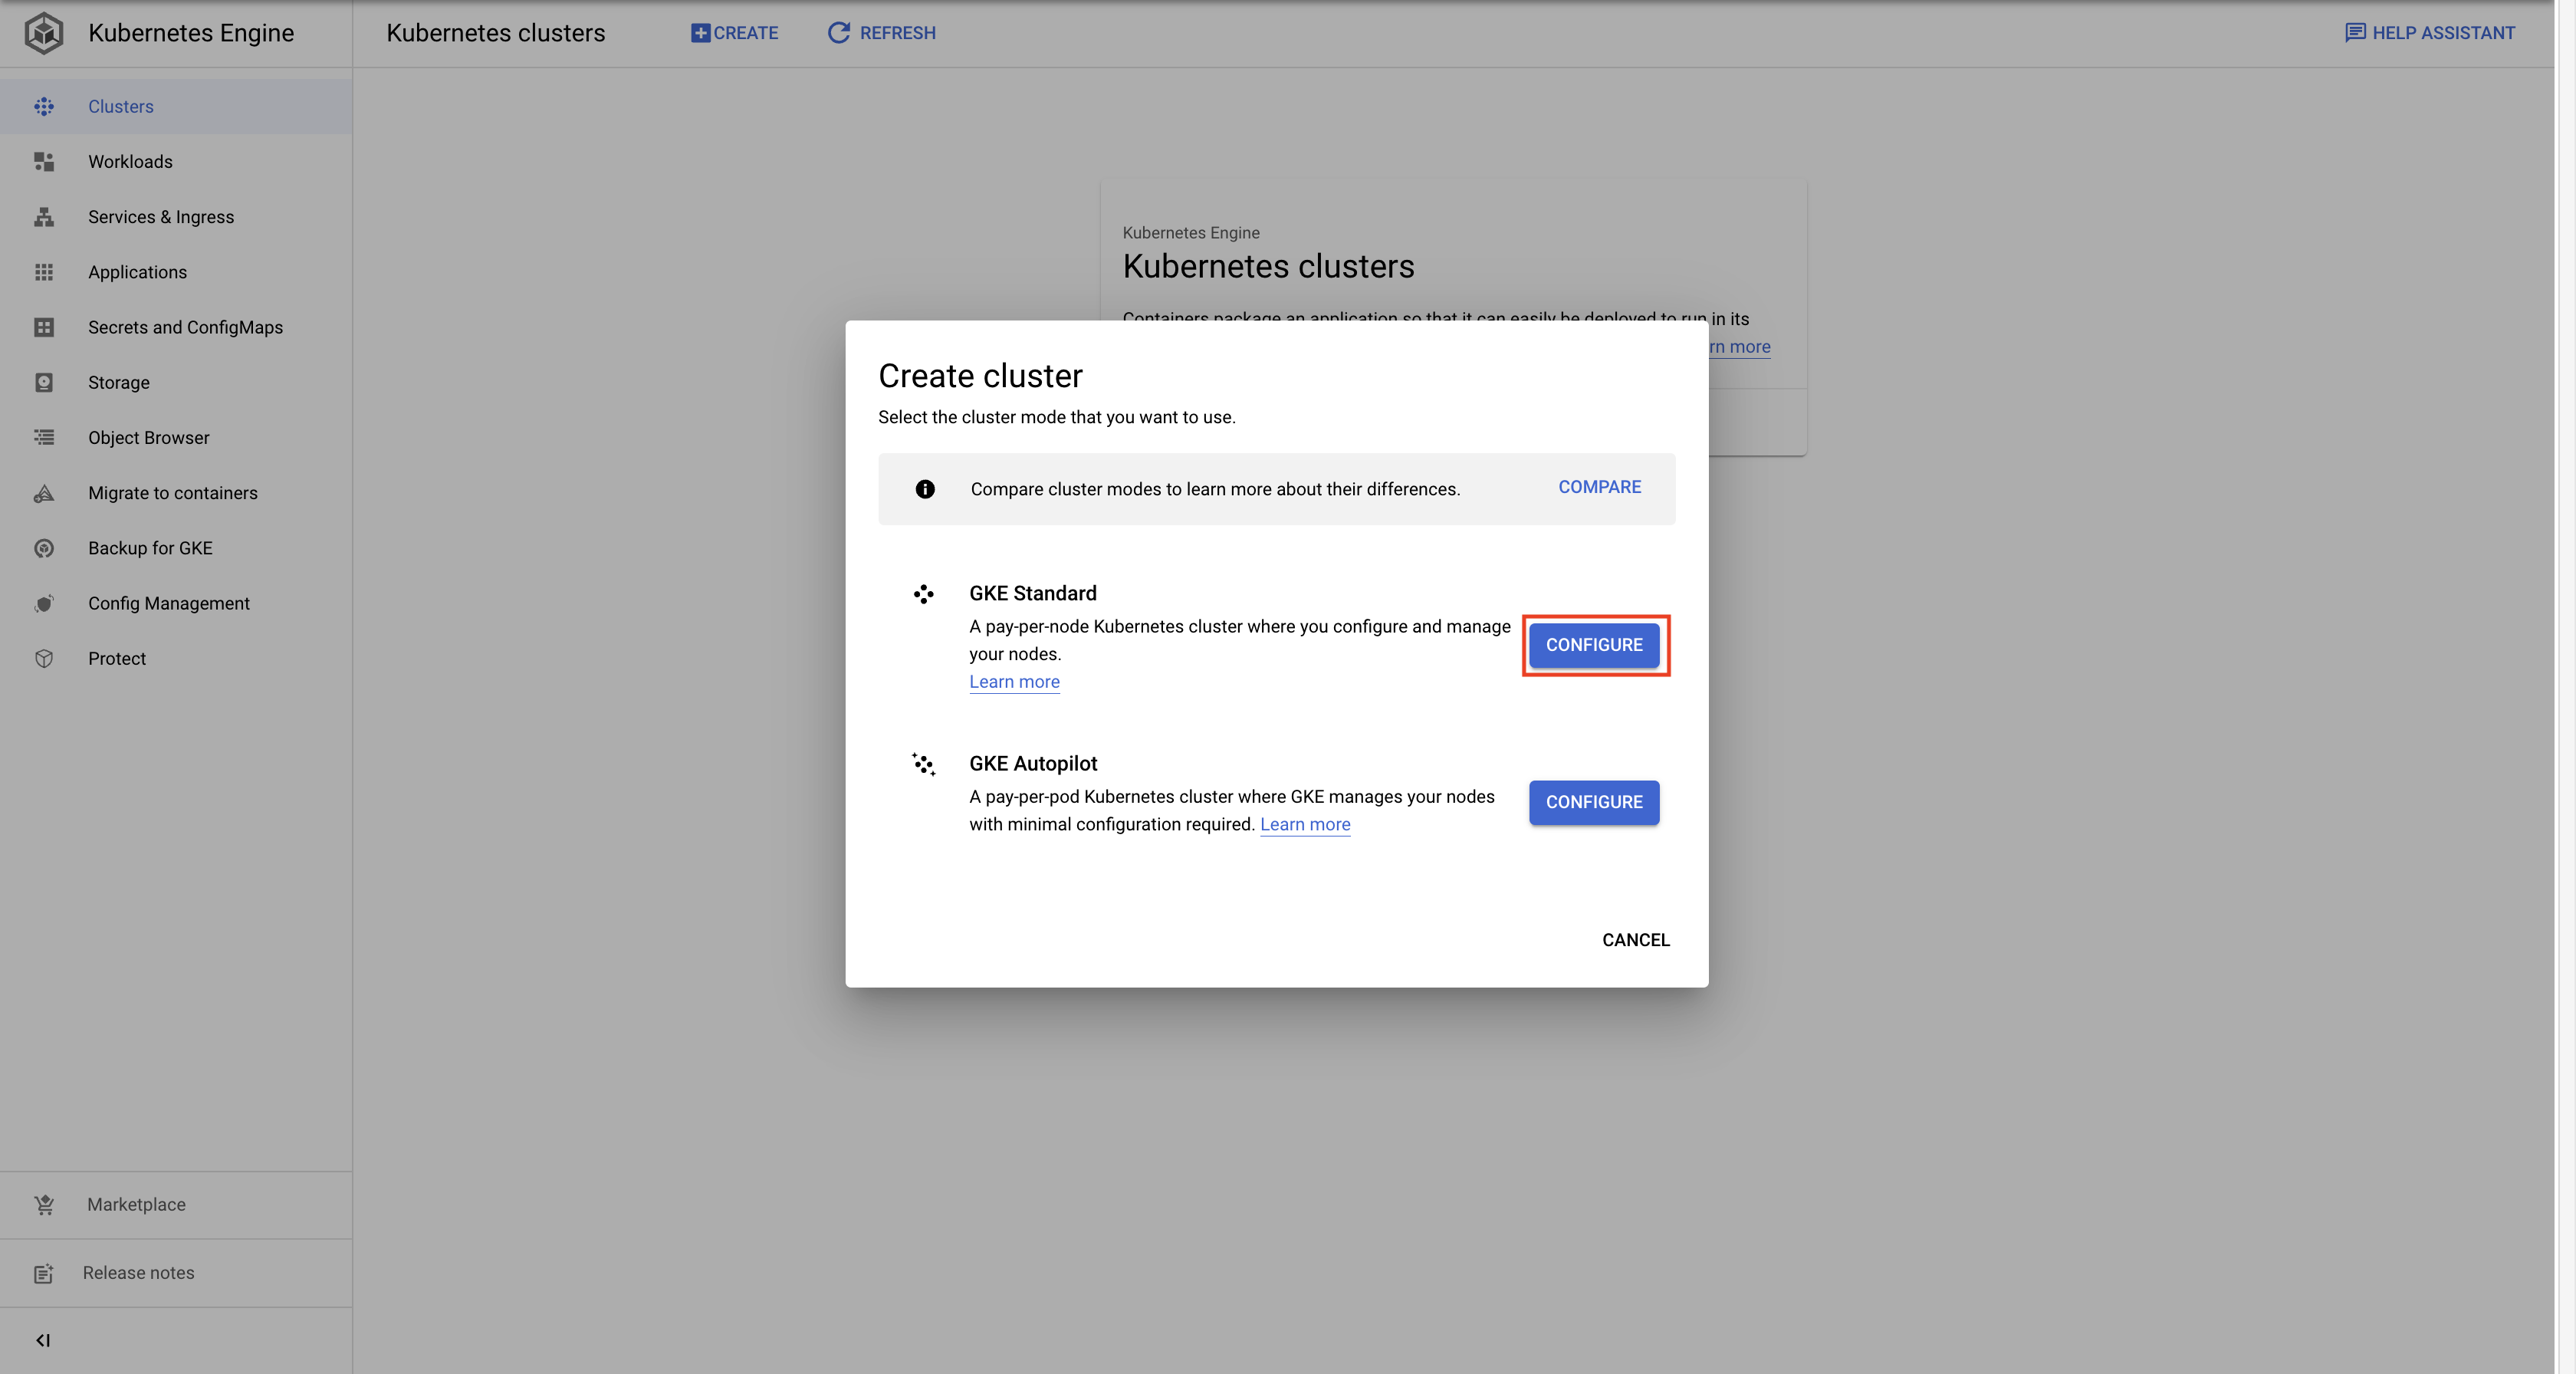Image resolution: width=2576 pixels, height=1374 pixels.
Task: Click the Object Browser icon
Action: pyautogui.click(x=43, y=437)
